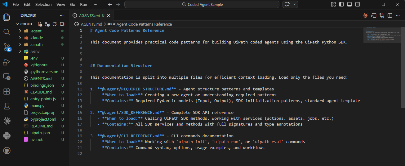The width and height of the screenshot is (405, 166).
Task: Open CLAUDE.md in Explorer
Action: click(x=42, y=92)
